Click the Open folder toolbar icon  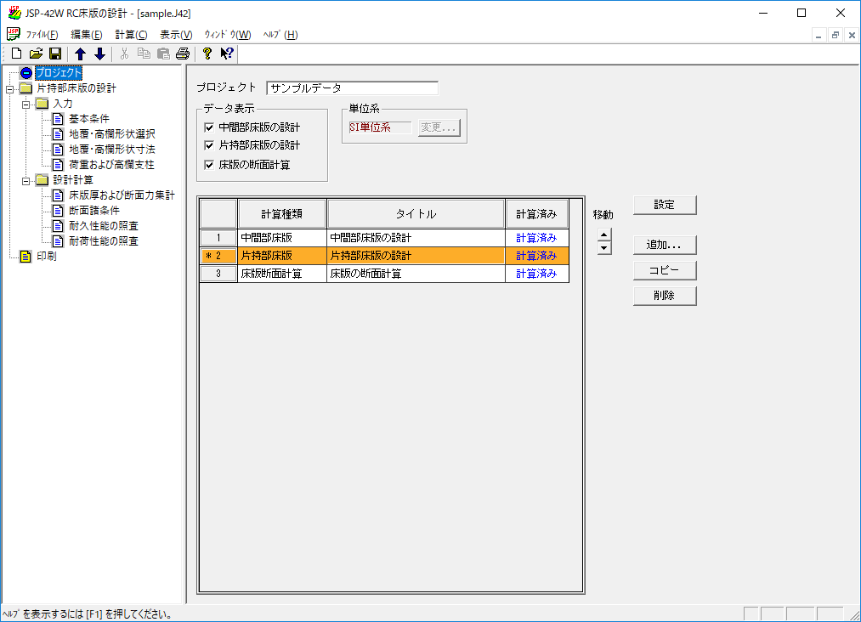coord(36,54)
